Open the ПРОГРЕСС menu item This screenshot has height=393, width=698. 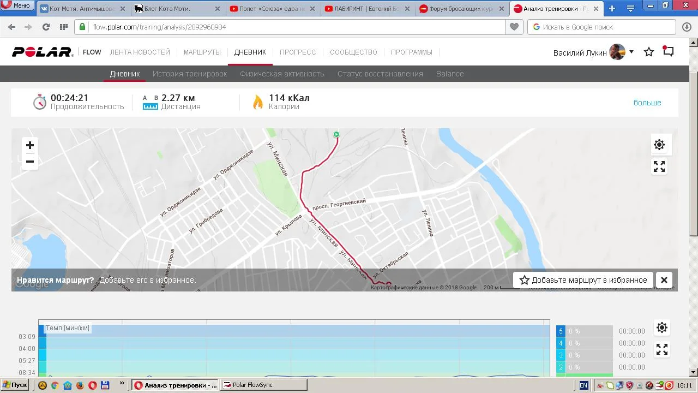pos(298,52)
